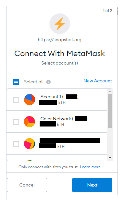138x217 pixels.
Task: Click the https://snapshot.org site URL
Action: (59, 40)
